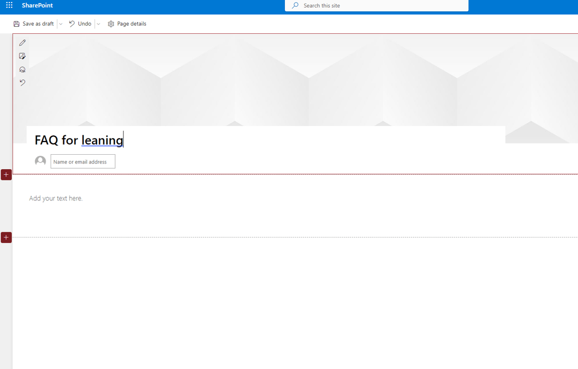Click the search magnifier icon
The height and width of the screenshot is (369, 578).
click(295, 6)
